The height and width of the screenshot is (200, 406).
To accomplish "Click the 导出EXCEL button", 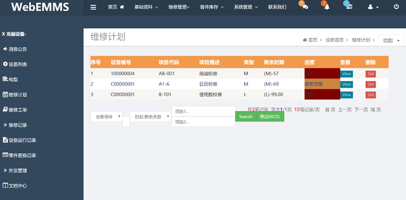I will coord(270,117).
